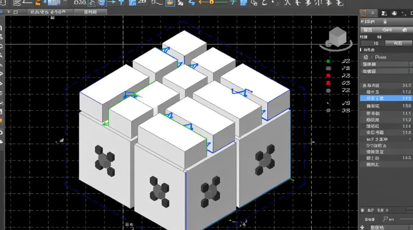Click the blue upward arrow in the top toolbar
The width and height of the screenshot is (413, 230).
coord(121,3)
